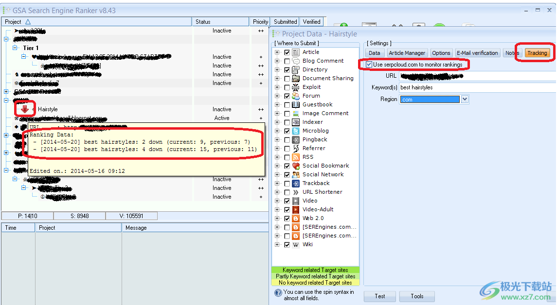Expand the Exploit engine node
Image resolution: width=557 pixels, height=305 pixels.
point(277,87)
